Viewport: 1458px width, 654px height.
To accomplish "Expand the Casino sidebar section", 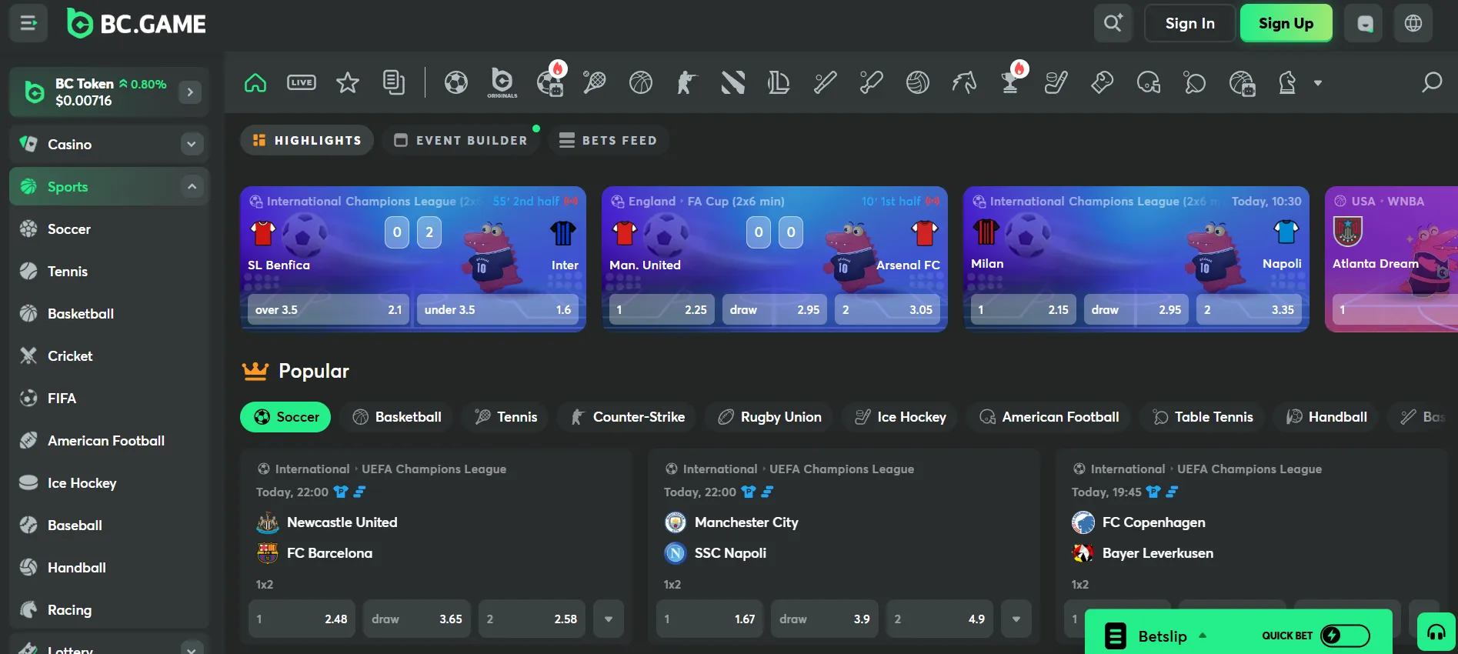I will click(192, 144).
